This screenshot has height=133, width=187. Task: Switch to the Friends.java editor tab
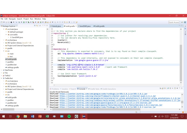[x=55, y=26]
